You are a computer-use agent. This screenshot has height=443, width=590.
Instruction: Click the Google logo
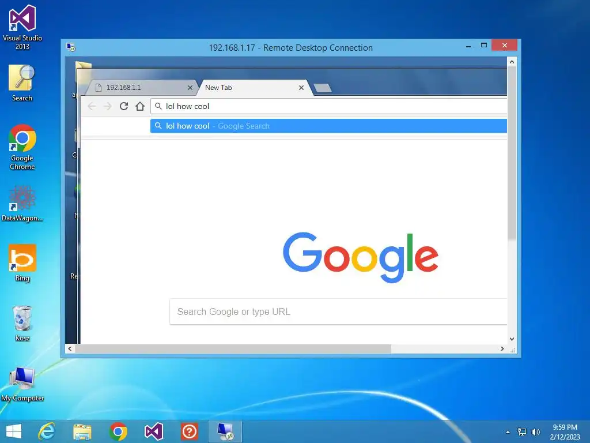[361, 257]
